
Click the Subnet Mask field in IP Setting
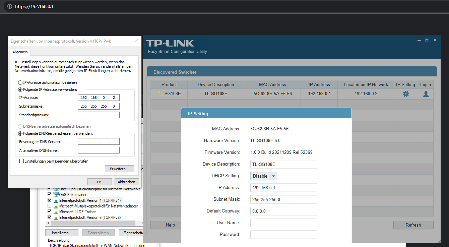283,199
